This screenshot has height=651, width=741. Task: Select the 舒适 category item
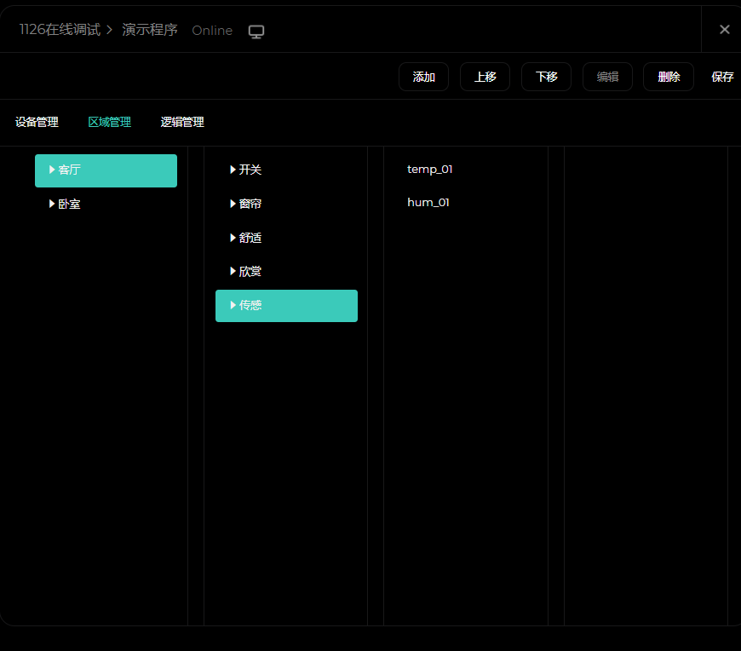(250, 238)
